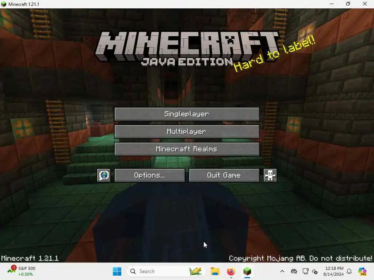374x280 pixels.
Task: Open Firefox from the taskbar
Action: [x=231, y=271]
